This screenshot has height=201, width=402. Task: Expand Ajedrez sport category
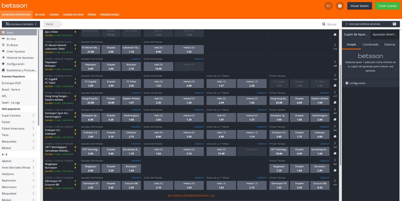pyautogui.click(x=33, y=161)
